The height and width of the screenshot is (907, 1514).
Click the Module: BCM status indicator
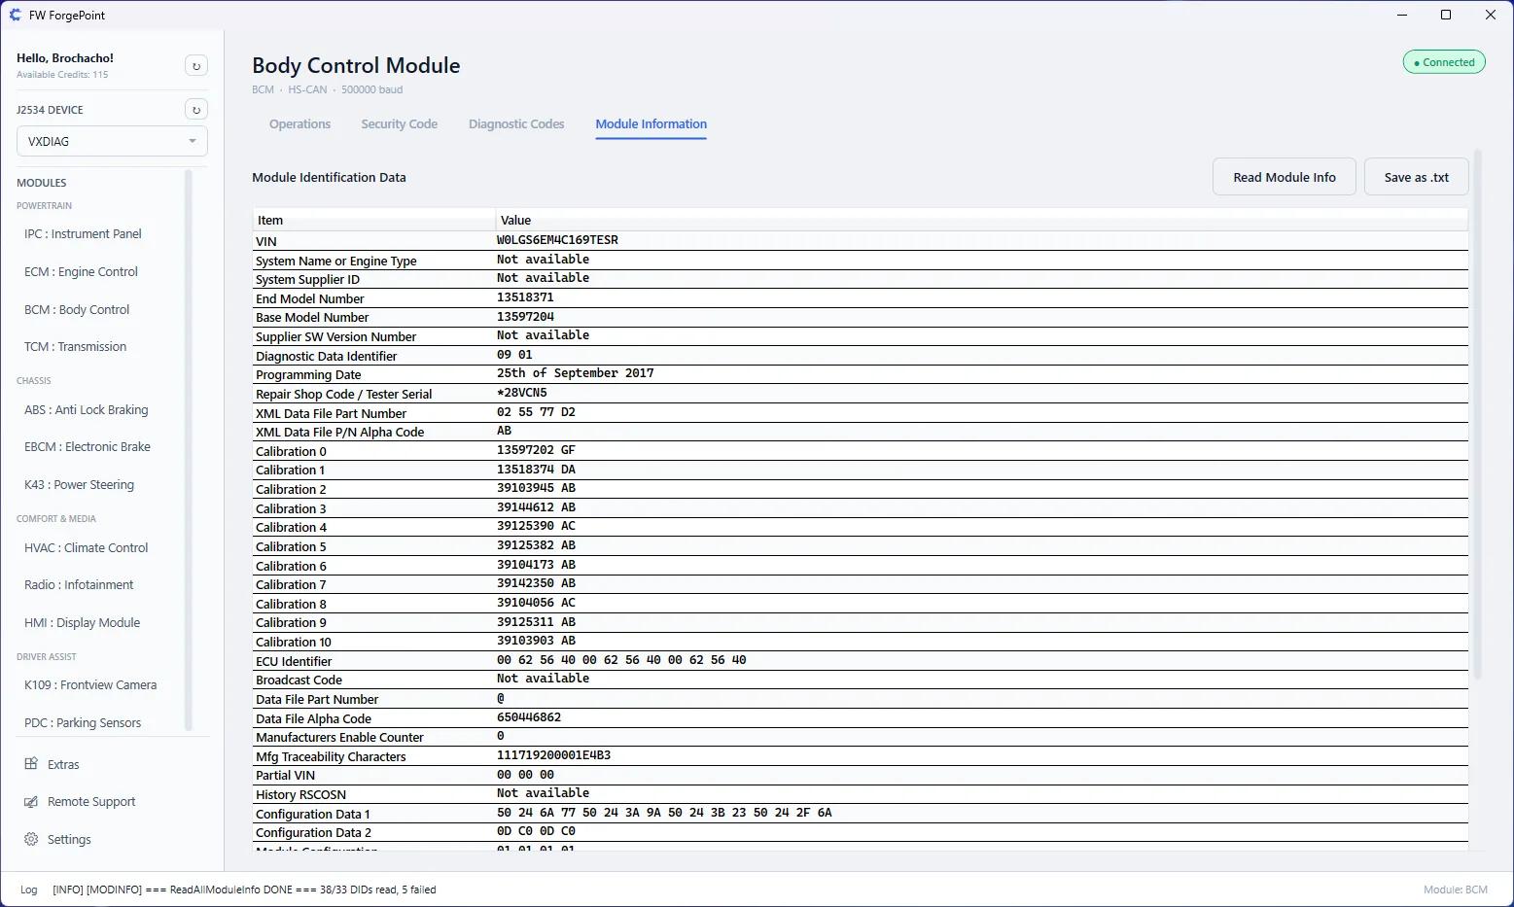[x=1456, y=890]
